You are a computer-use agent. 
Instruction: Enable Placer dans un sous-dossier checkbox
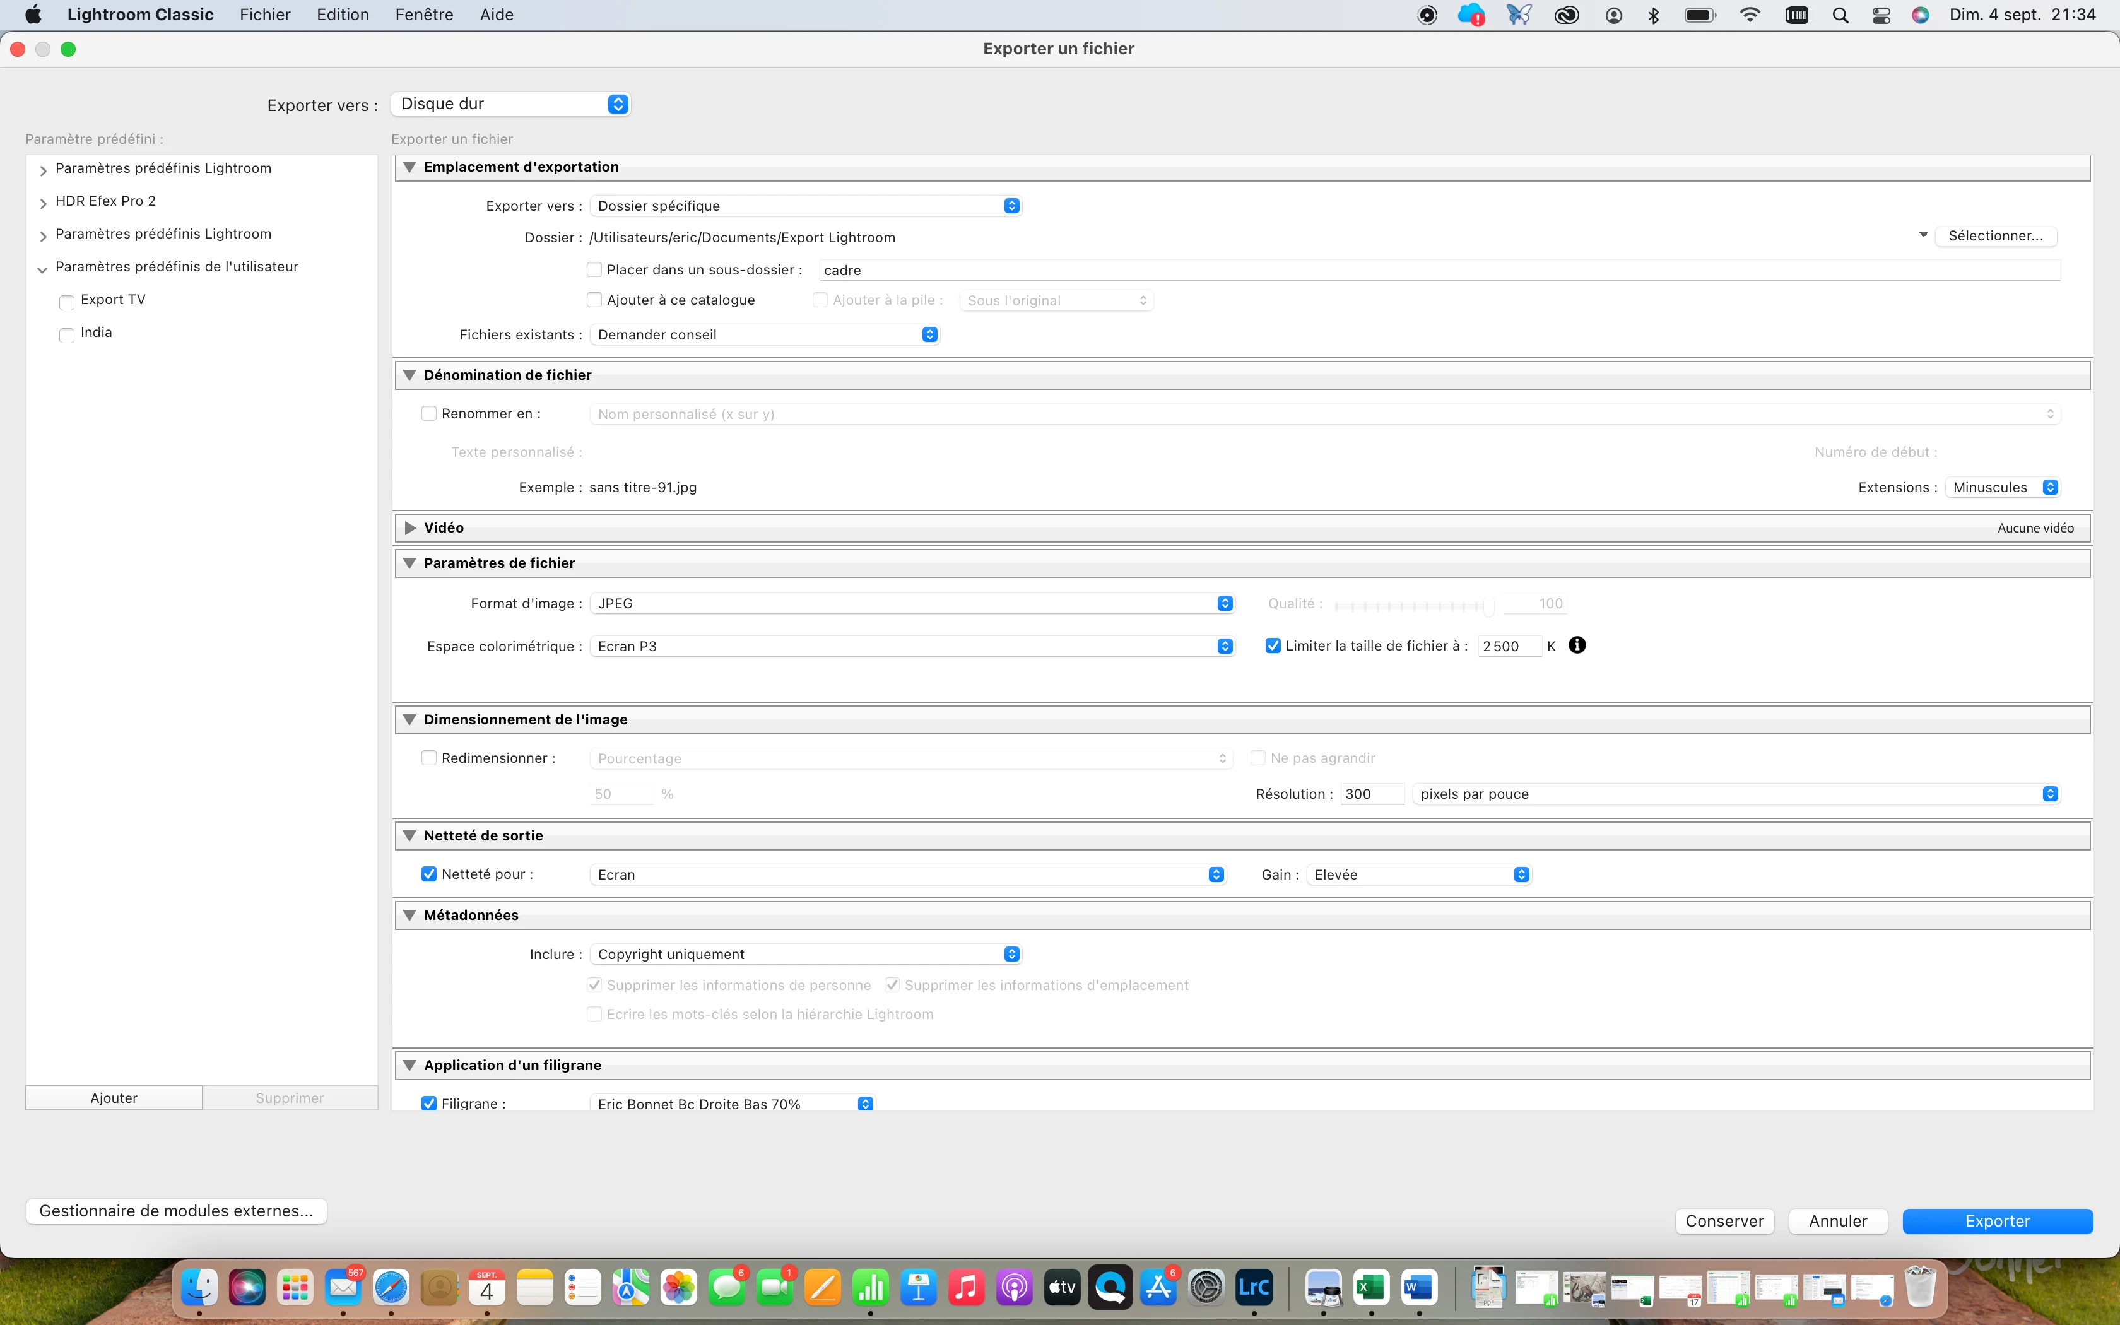(595, 270)
